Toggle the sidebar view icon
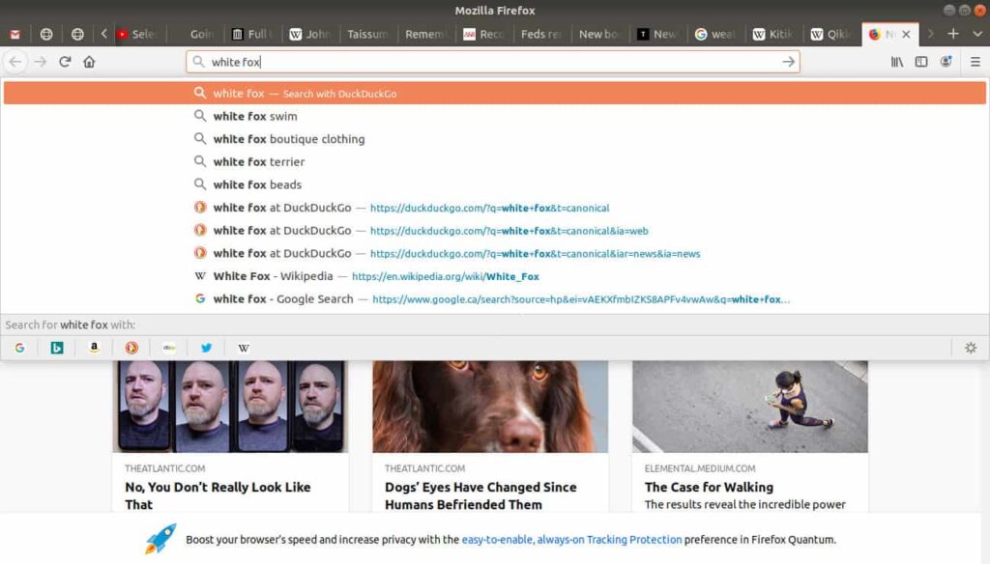The height and width of the screenshot is (564, 990). [x=921, y=62]
